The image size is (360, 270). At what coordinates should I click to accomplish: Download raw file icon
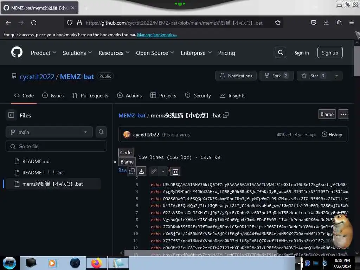coord(141,171)
